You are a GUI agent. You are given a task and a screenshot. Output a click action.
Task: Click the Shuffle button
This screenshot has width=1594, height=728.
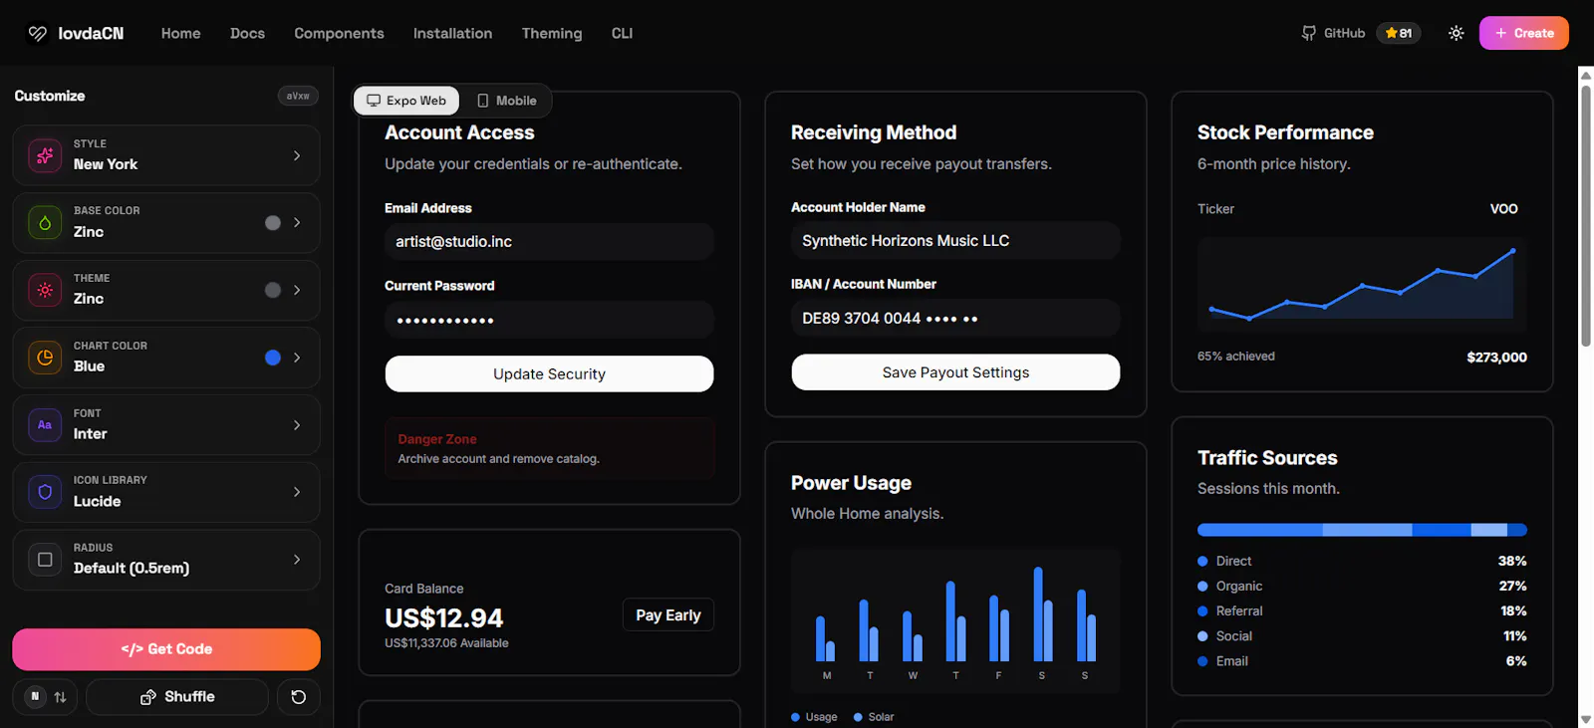tap(177, 697)
